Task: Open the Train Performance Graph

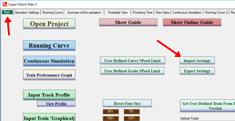Action: (49, 75)
